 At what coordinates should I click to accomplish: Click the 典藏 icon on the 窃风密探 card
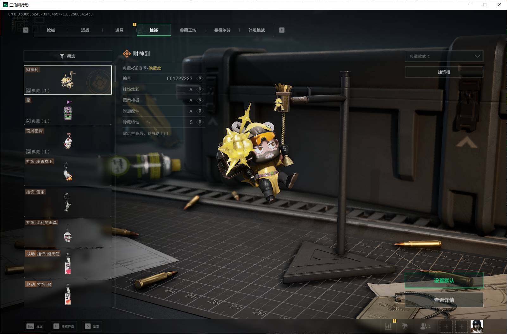tap(28, 152)
